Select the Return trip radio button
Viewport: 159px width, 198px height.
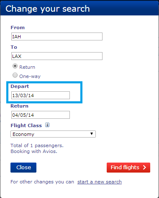tap(15, 66)
